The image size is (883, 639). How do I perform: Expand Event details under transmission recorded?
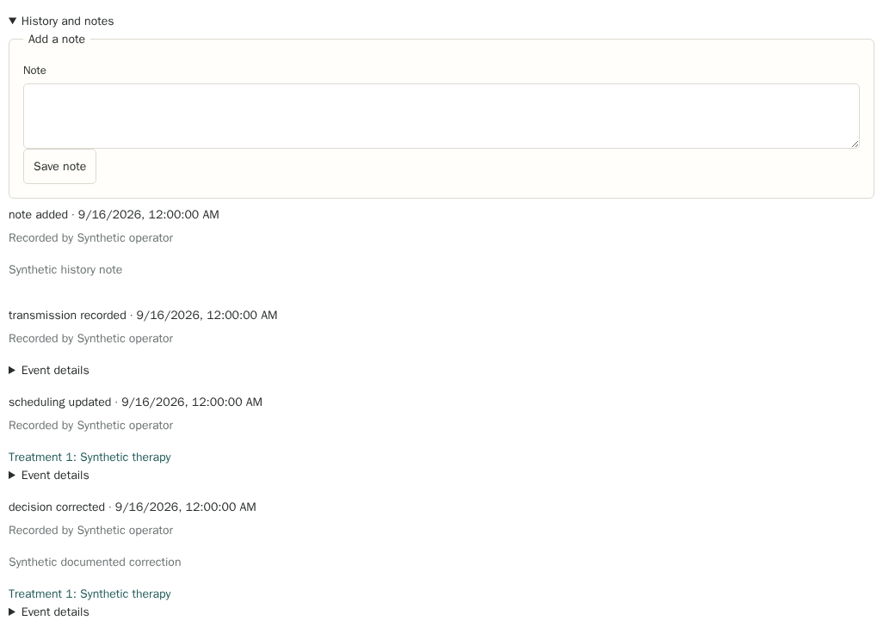pos(49,370)
